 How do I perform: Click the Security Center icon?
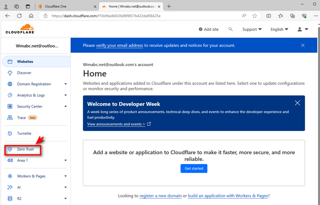(x=10, y=106)
